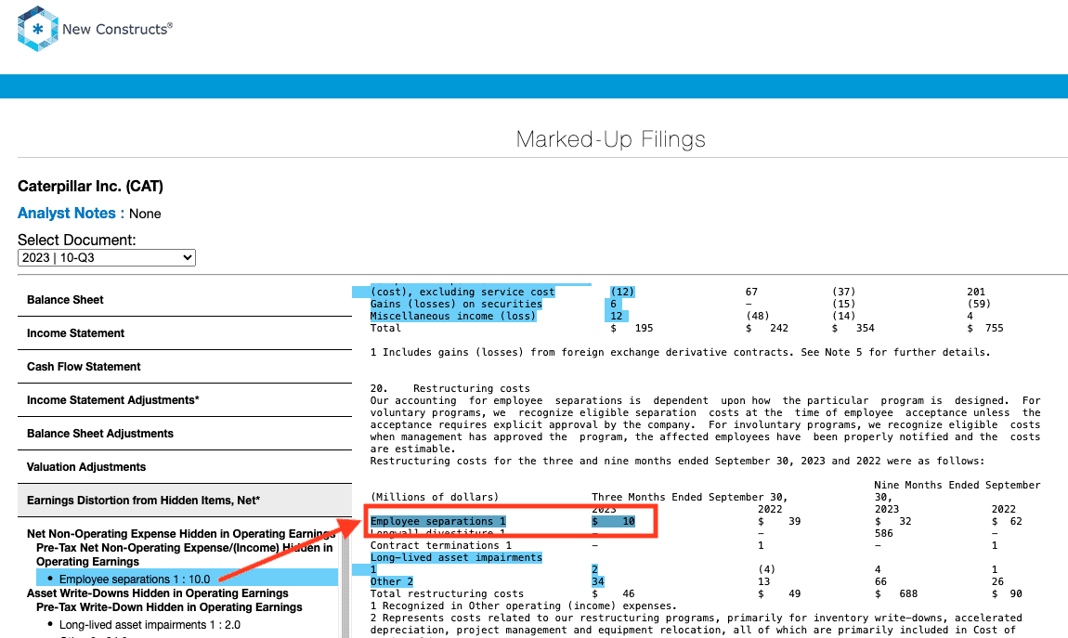Expand the Income Statement section
Viewport: 1068px width, 638px height.
pyautogui.click(x=185, y=333)
